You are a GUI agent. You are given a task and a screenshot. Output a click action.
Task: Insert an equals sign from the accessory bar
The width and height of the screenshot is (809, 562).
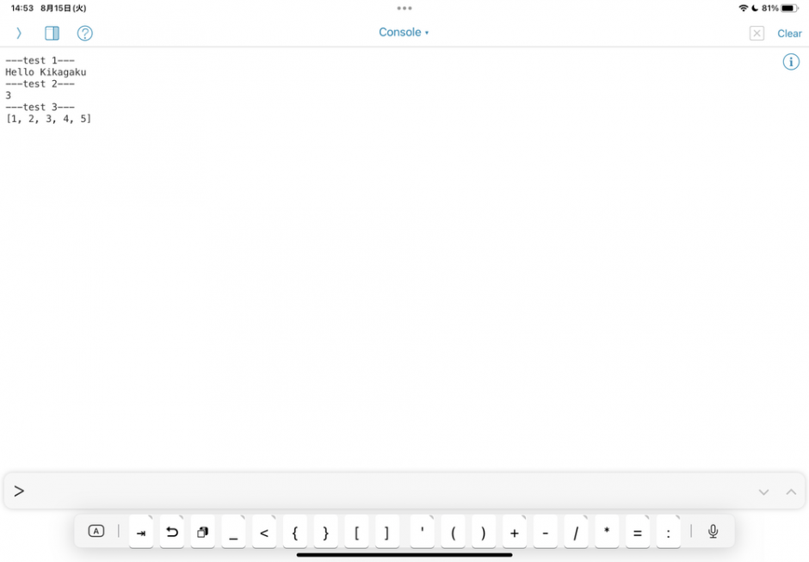pyautogui.click(x=637, y=531)
